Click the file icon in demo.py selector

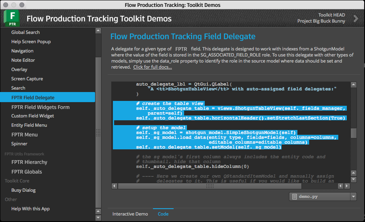(295, 197)
